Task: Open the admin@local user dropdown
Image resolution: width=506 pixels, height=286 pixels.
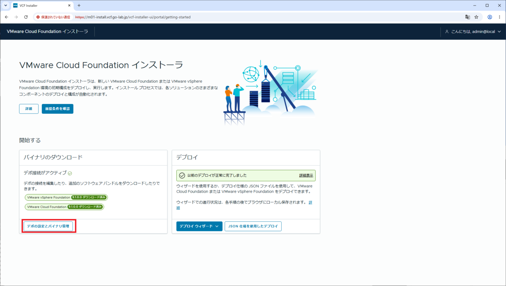Action: [473, 32]
